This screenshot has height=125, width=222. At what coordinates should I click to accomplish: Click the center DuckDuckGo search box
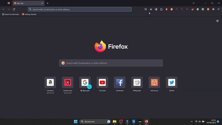(x=111, y=63)
